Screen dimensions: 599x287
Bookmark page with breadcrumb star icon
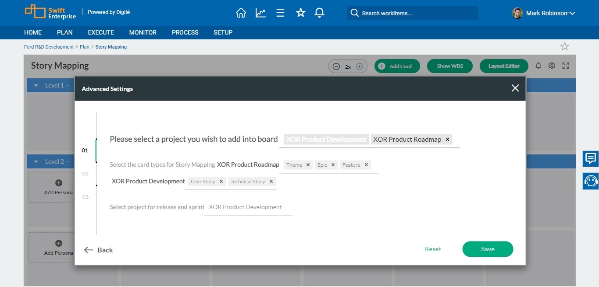point(565,46)
